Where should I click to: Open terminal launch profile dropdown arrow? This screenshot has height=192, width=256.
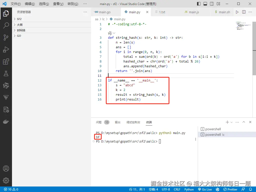click(231, 122)
